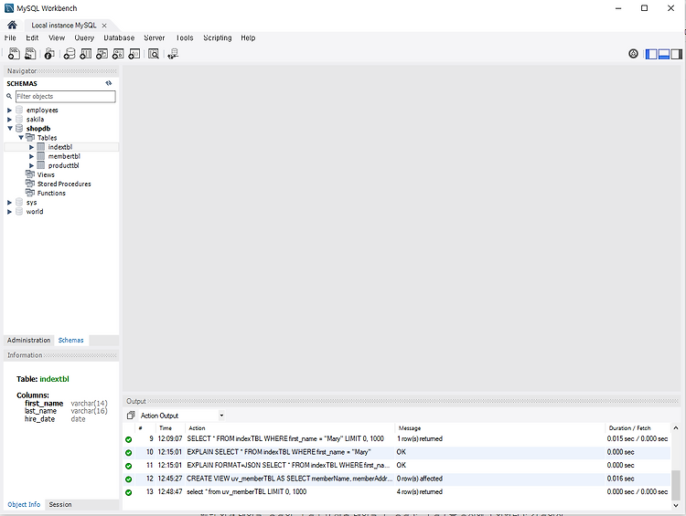This screenshot has width=686, height=516.
Task: Select the CREATE VIEW uv_memberTBL output row
Action: coord(396,479)
